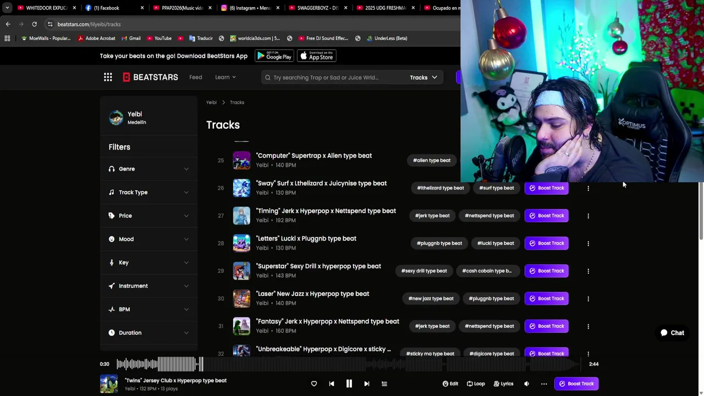
Task: Open three-dot menu for "Letters" track
Action: [588, 243]
